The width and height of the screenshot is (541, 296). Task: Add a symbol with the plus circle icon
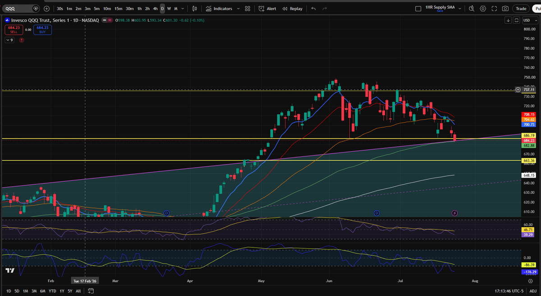(47, 9)
